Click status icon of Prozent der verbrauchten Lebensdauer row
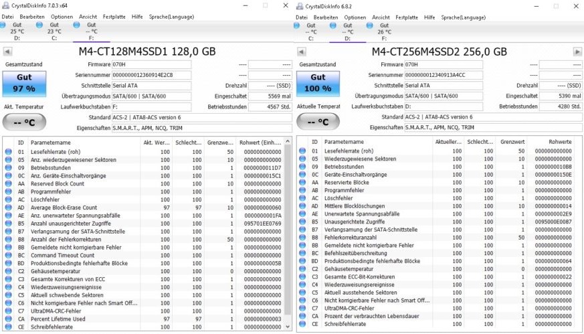Image resolution: width=584 pixels, height=334 pixels. [302, 316]
